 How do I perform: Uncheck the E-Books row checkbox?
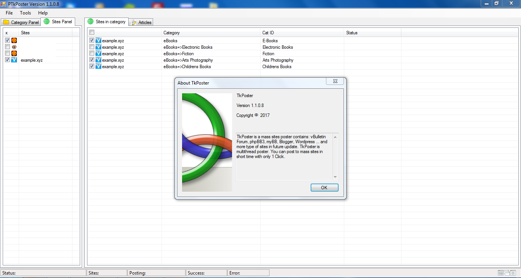[x=92, y=40]
